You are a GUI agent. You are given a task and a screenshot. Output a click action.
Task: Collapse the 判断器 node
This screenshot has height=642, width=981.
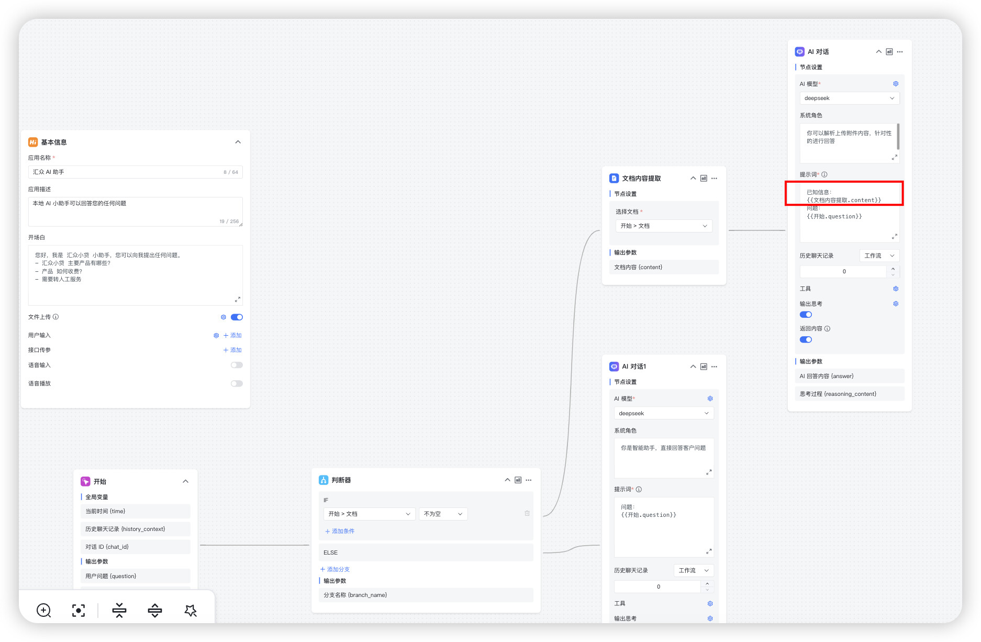pos(507,480)
